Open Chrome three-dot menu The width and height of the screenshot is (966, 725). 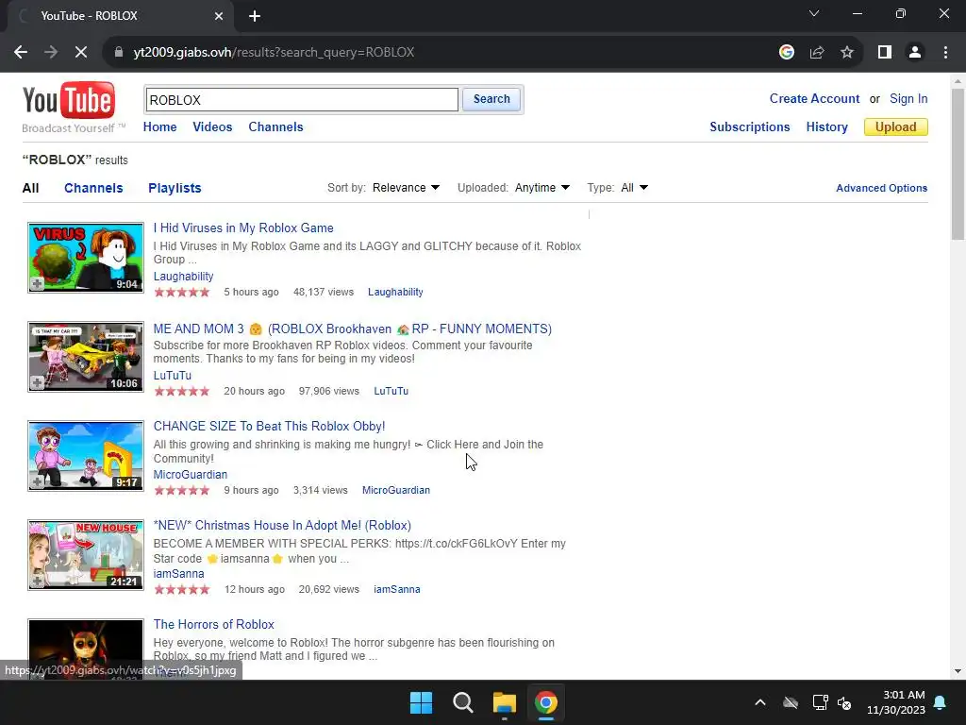click(945, 53)
